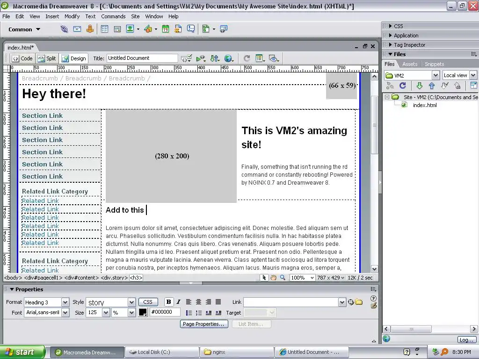Click the Point to File target icon
This screenshot has width=479, height=359.
pyautogui.click(x=351, y=302)
